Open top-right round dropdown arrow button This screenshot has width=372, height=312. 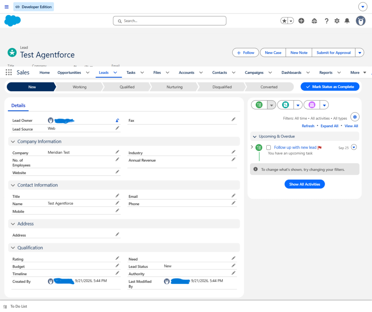(x=363, y=7)
